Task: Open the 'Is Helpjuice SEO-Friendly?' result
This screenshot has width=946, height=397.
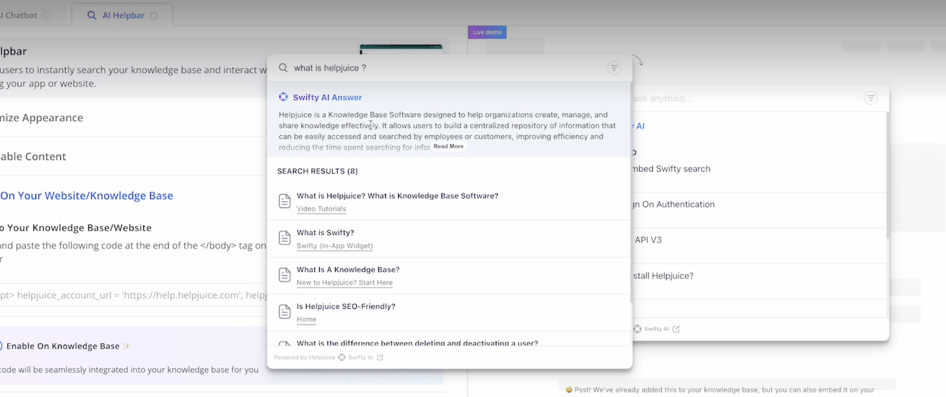Action: (x=346, y=306)
